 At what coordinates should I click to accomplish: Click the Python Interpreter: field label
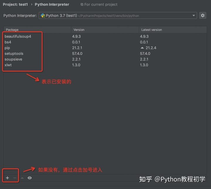[x=20, y=16]
